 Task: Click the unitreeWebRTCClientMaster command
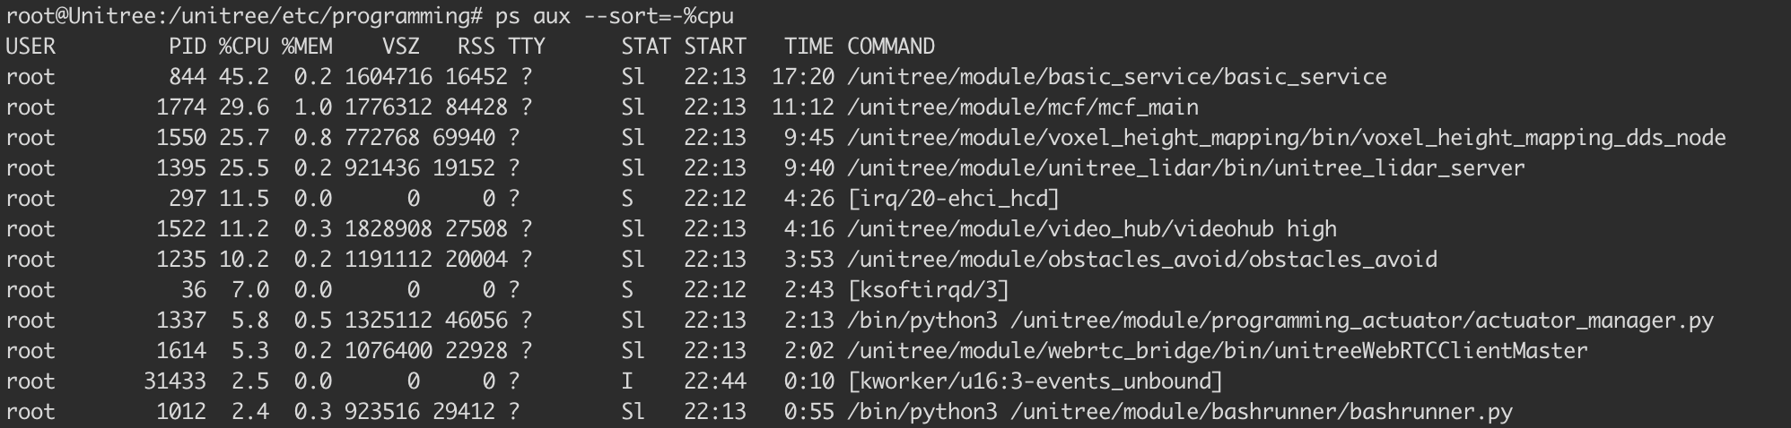1218,351
